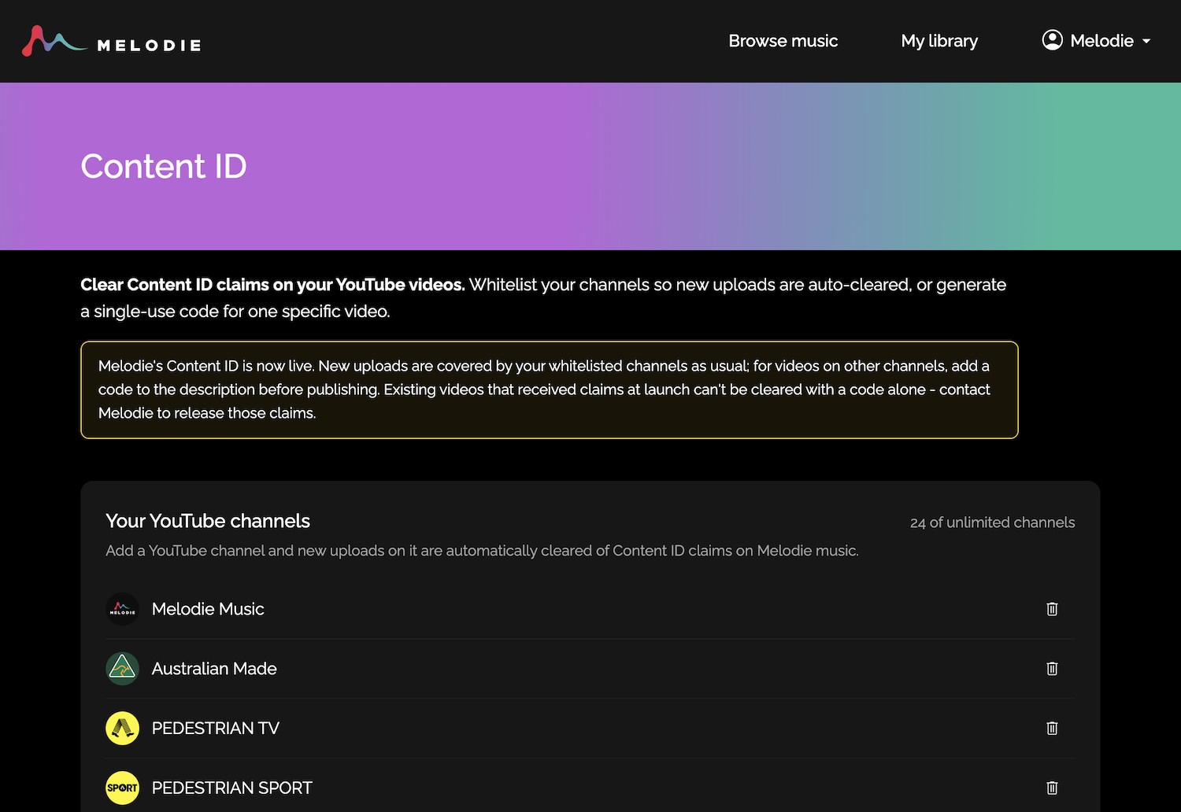The width and height of the screenshot is (1181, 812).
Task: Click the PEDESTRIAN SPORT channel avatar
Action: tap(122, 788)
